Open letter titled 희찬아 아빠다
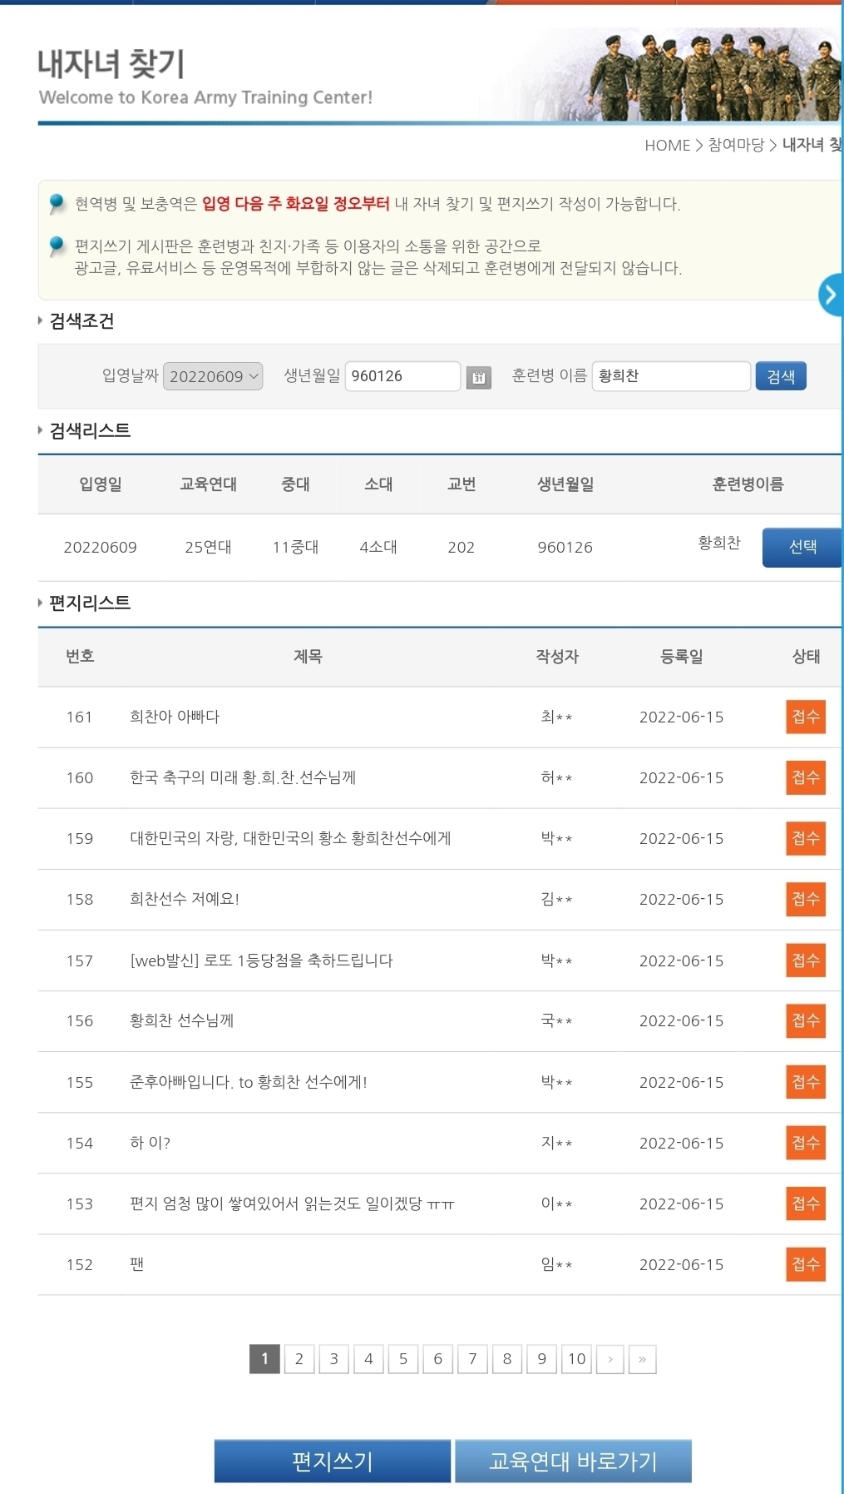Image resolution: width=844 pixels, height=1494 pixels. tap(175, 717)
